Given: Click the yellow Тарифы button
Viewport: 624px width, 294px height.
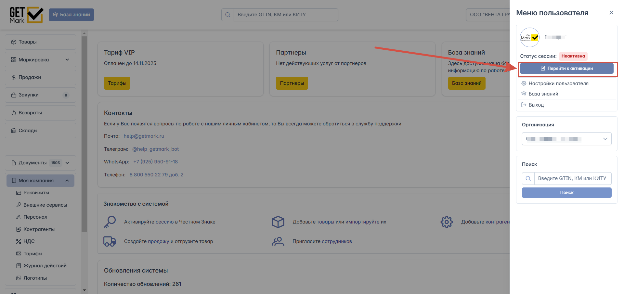Looking at the screenshot, I should click(x=117, y=83).
